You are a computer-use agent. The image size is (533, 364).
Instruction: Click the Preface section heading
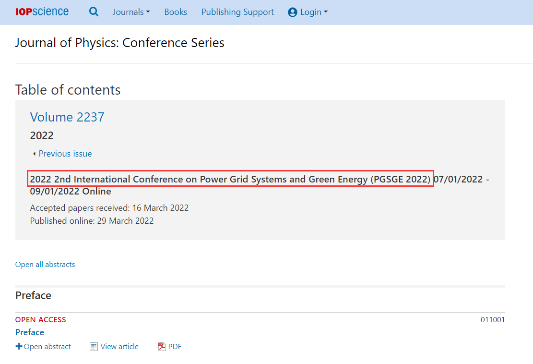click(33, 295)
